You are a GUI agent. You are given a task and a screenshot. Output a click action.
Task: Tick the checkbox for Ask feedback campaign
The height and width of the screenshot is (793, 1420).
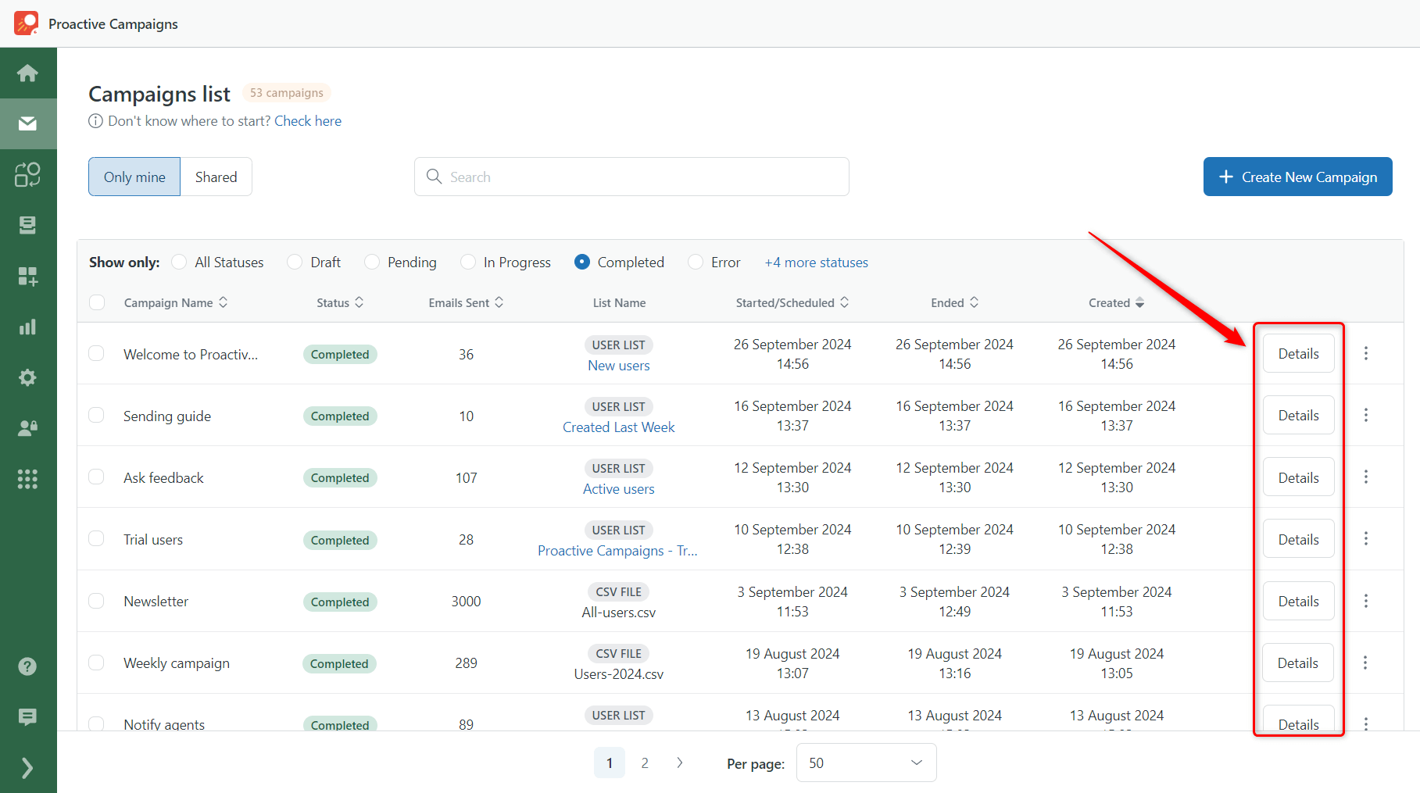(96, 477)
